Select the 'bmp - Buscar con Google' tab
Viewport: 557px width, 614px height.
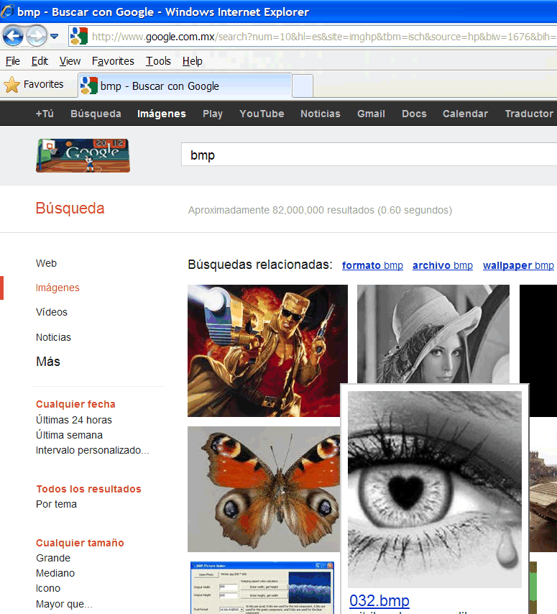pyautogui.click(x=185, y=86)
